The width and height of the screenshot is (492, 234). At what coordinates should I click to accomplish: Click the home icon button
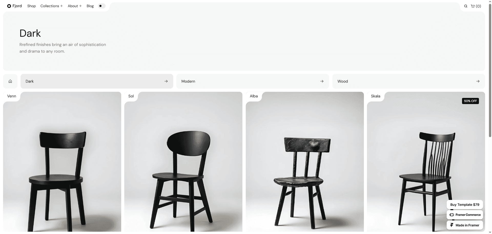tap(10, 81)
